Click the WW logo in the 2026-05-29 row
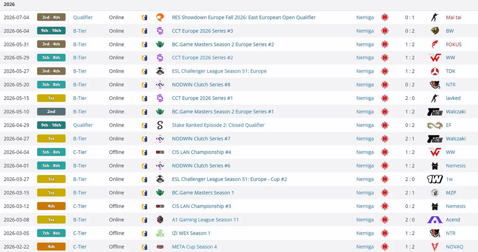 [435, 58]
